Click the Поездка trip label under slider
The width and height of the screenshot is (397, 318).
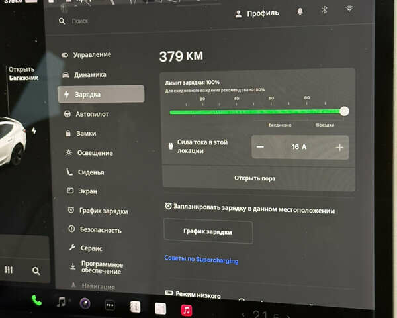pyautogui.click(x=325, y=125)
